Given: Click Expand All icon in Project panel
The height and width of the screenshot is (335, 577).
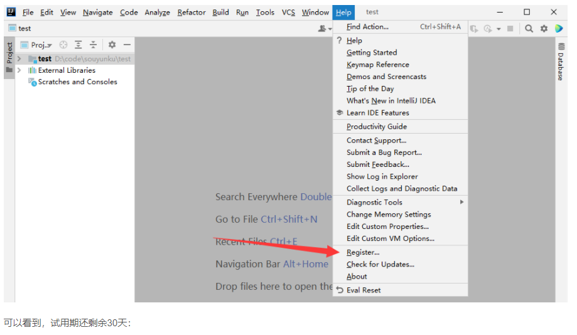Looking at the screenshot, I should [x=78, y=45].
